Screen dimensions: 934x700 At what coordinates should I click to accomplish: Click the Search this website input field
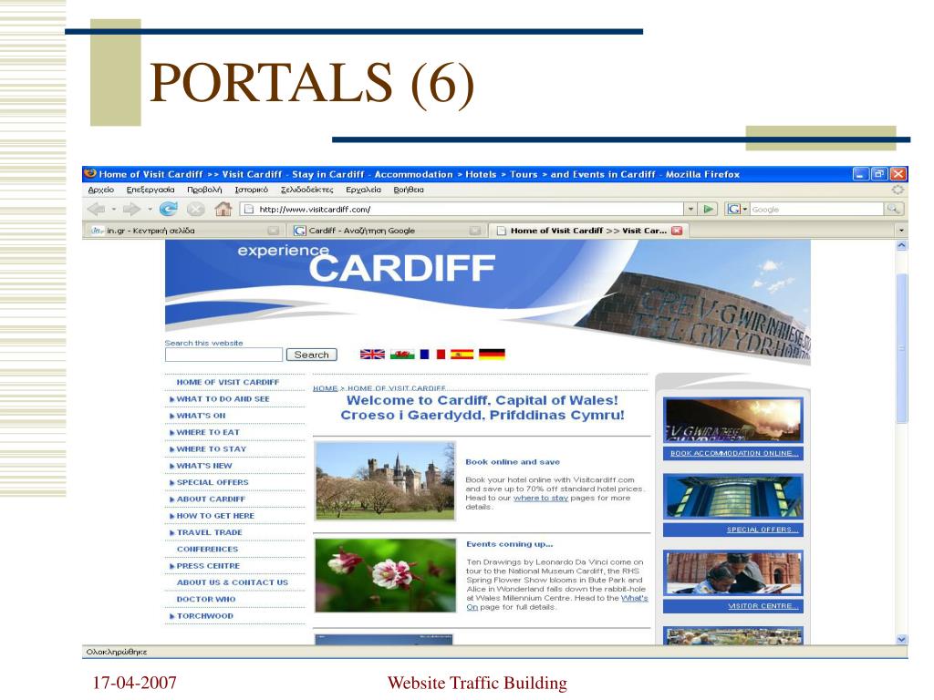[223, 355]
